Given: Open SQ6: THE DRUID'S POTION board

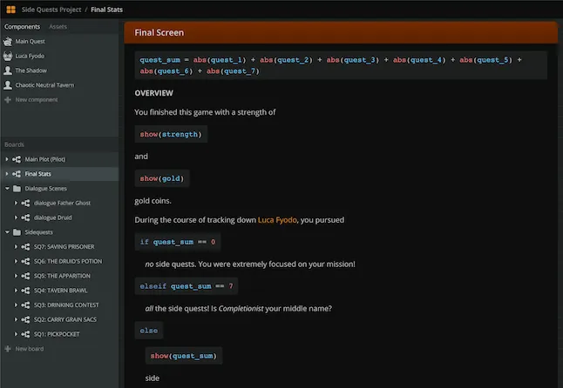Looking at the screenshot, I should (x=68, y=262).
